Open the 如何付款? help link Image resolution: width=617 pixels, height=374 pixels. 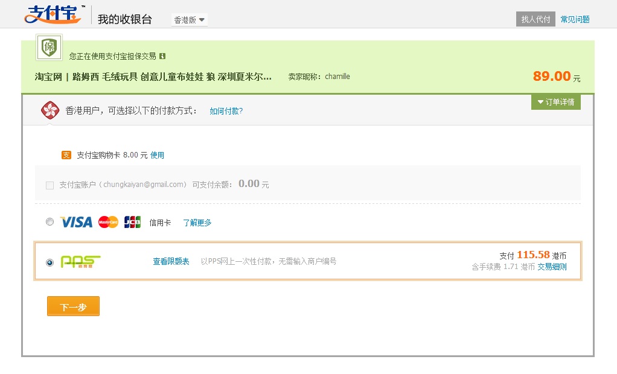click(226, 111)
